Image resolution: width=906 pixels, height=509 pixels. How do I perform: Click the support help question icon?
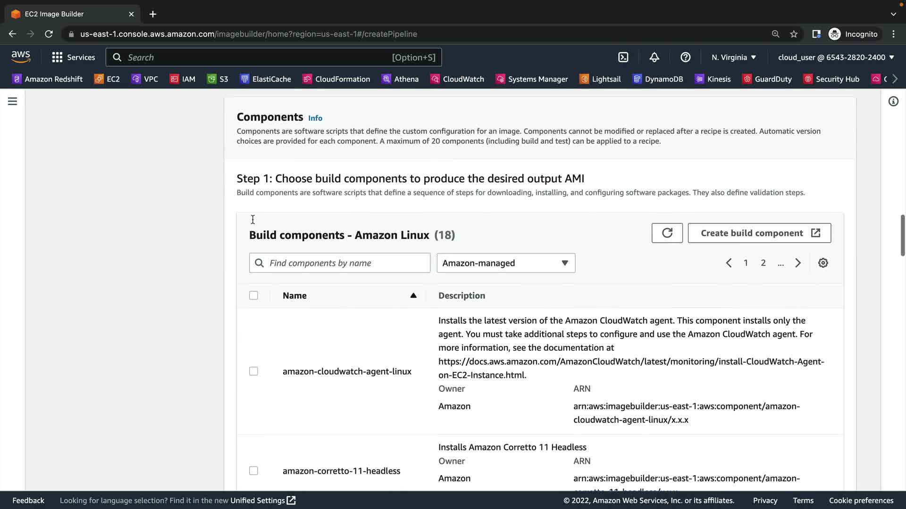point(685,57)
